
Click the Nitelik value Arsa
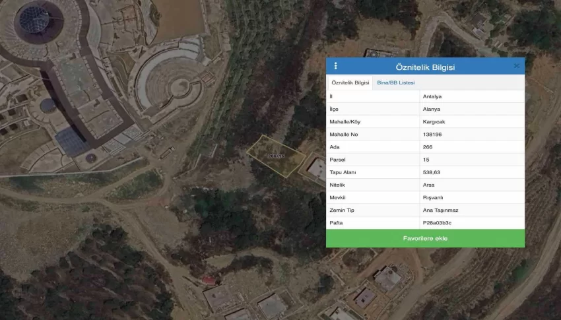428,185
